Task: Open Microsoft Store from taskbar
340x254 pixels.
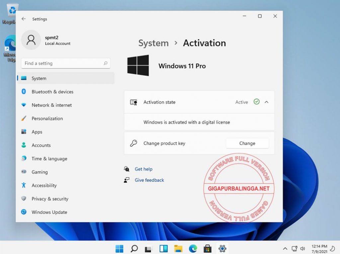Action: click(x=208, y=249)
